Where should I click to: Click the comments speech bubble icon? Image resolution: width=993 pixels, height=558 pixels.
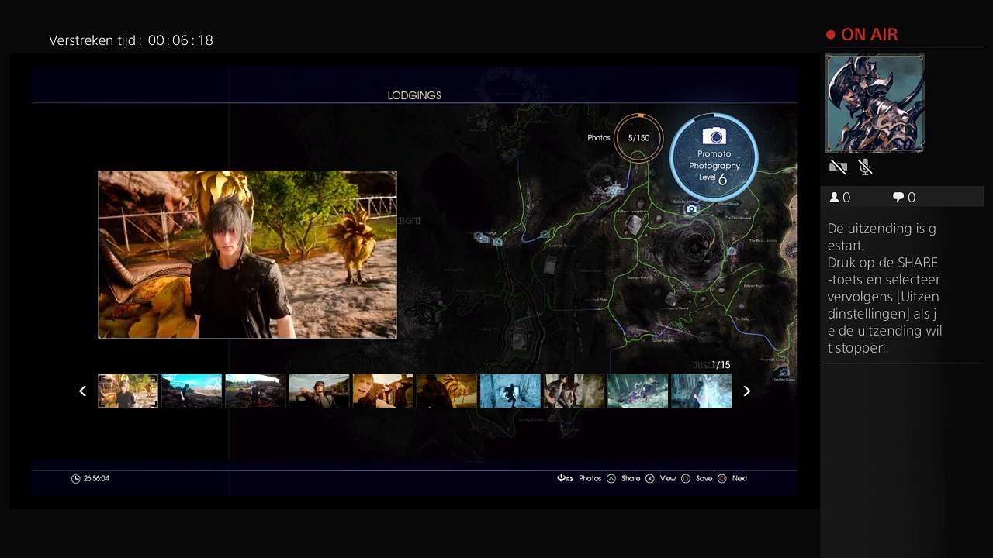(x=898, y=198)
